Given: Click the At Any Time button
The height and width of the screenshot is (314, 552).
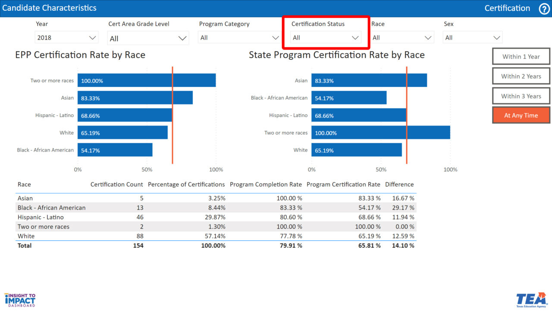Looking at the screenshot, I should [521, 115].
